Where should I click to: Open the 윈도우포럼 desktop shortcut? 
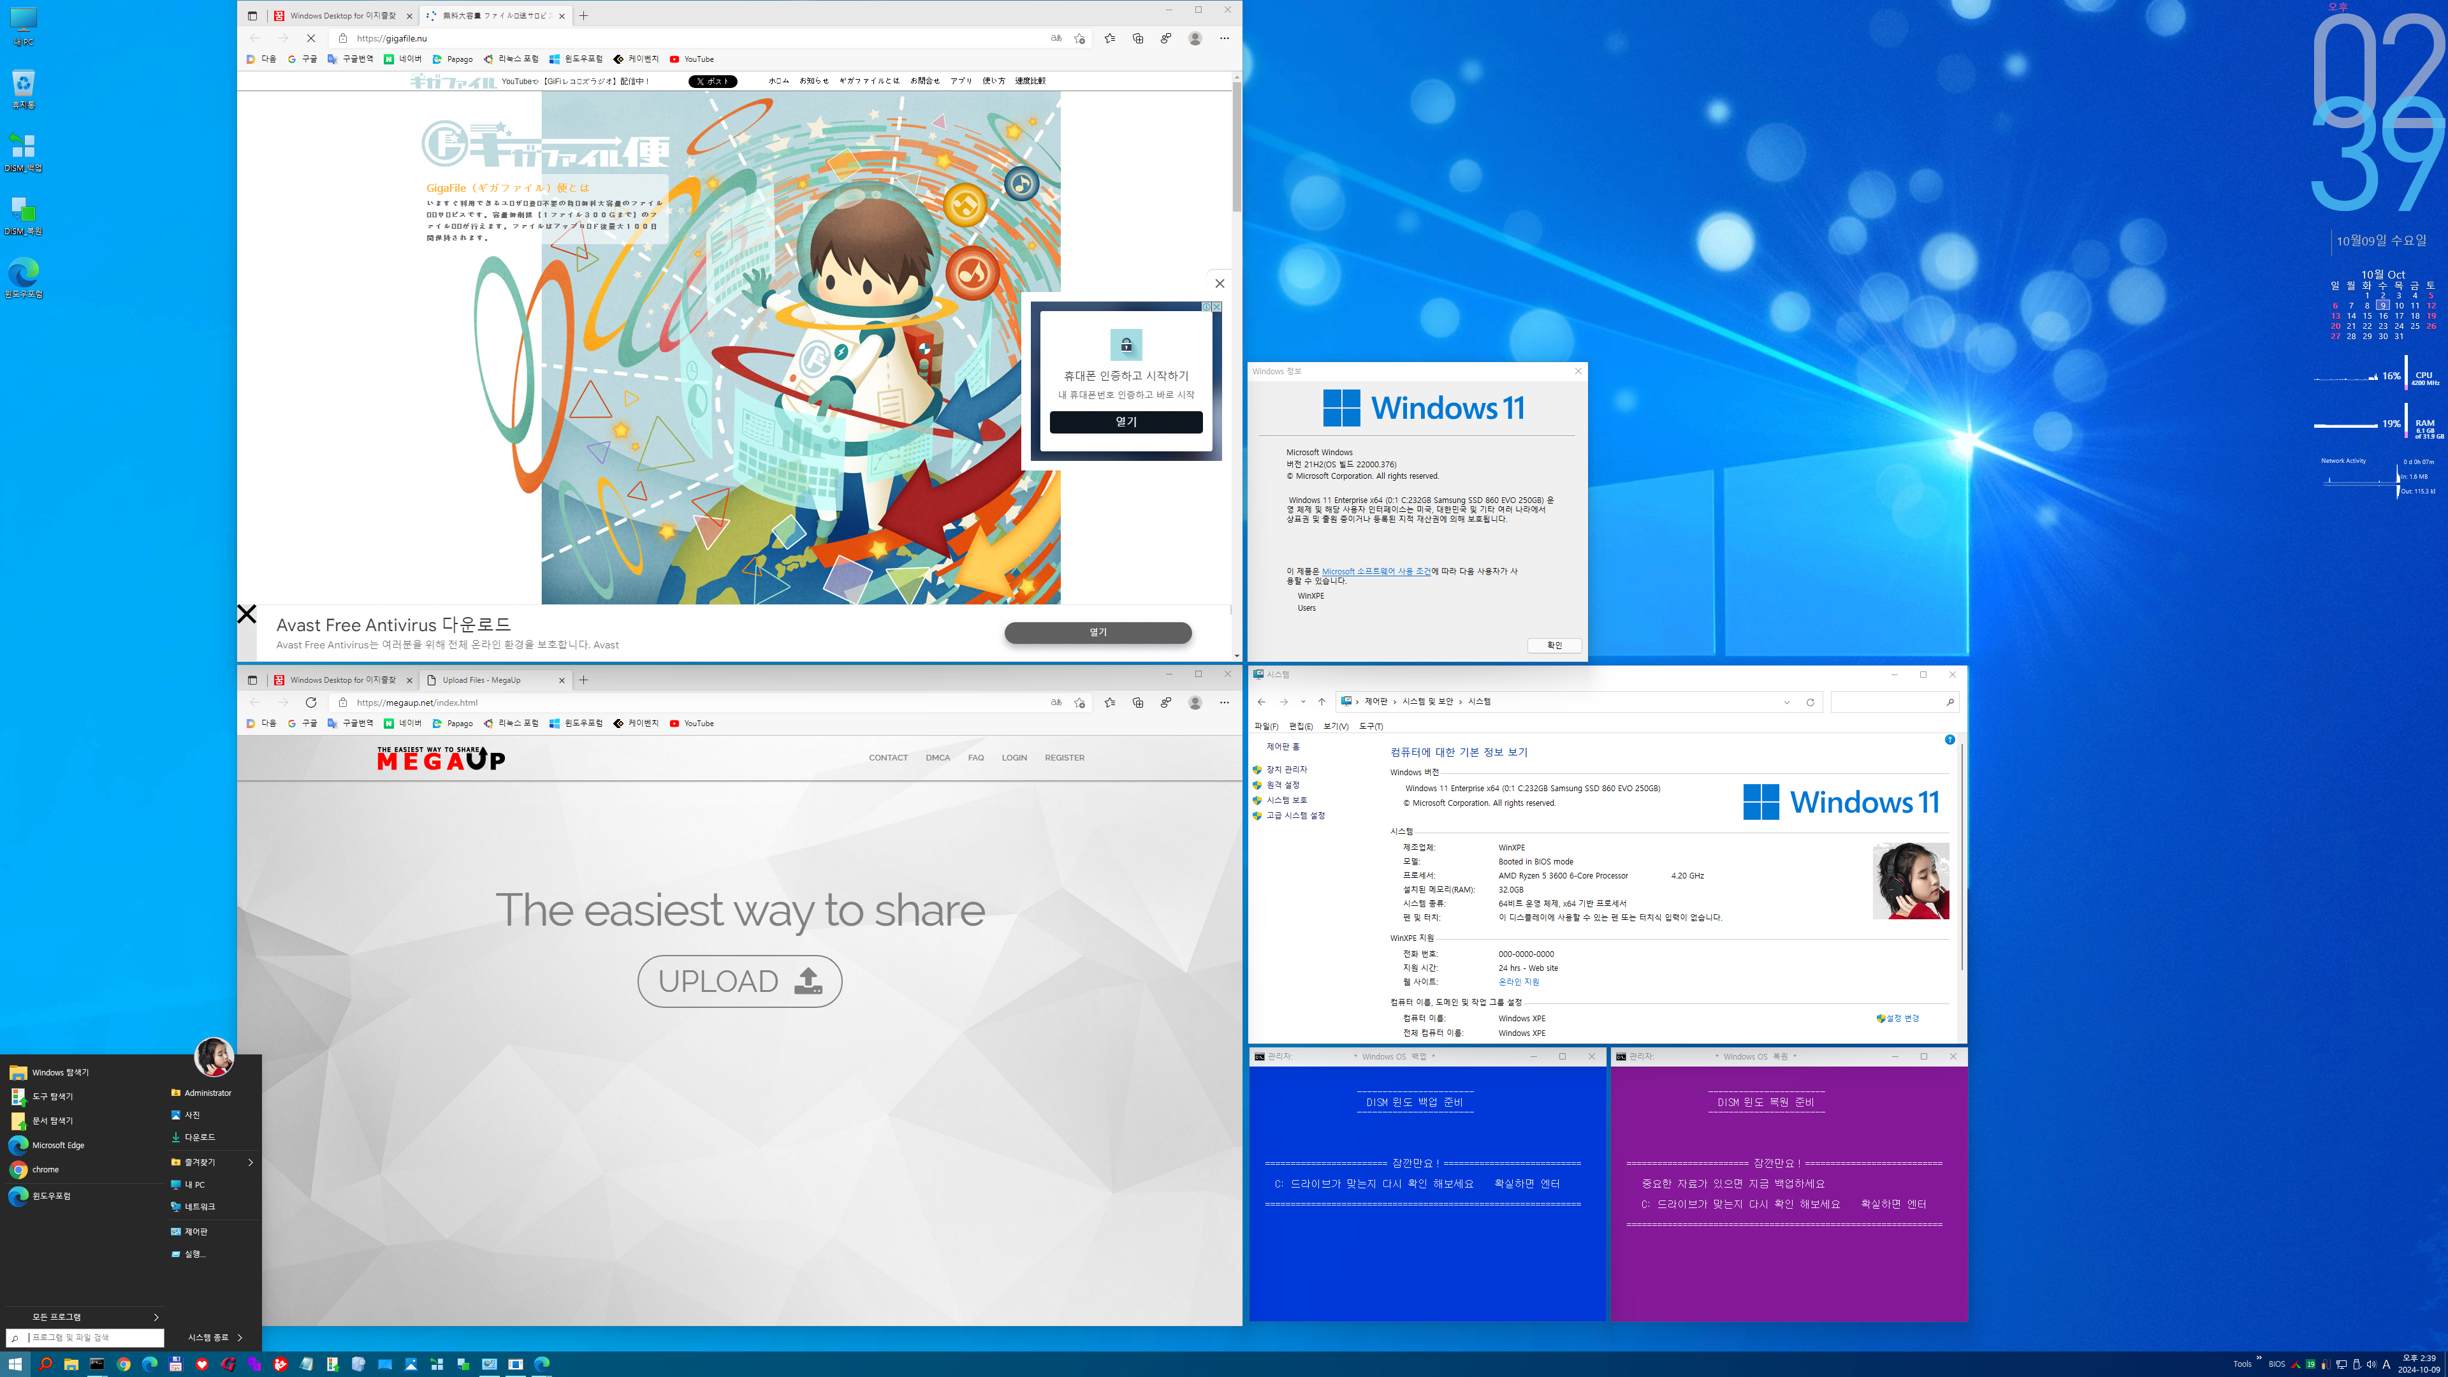click(23, 279)
